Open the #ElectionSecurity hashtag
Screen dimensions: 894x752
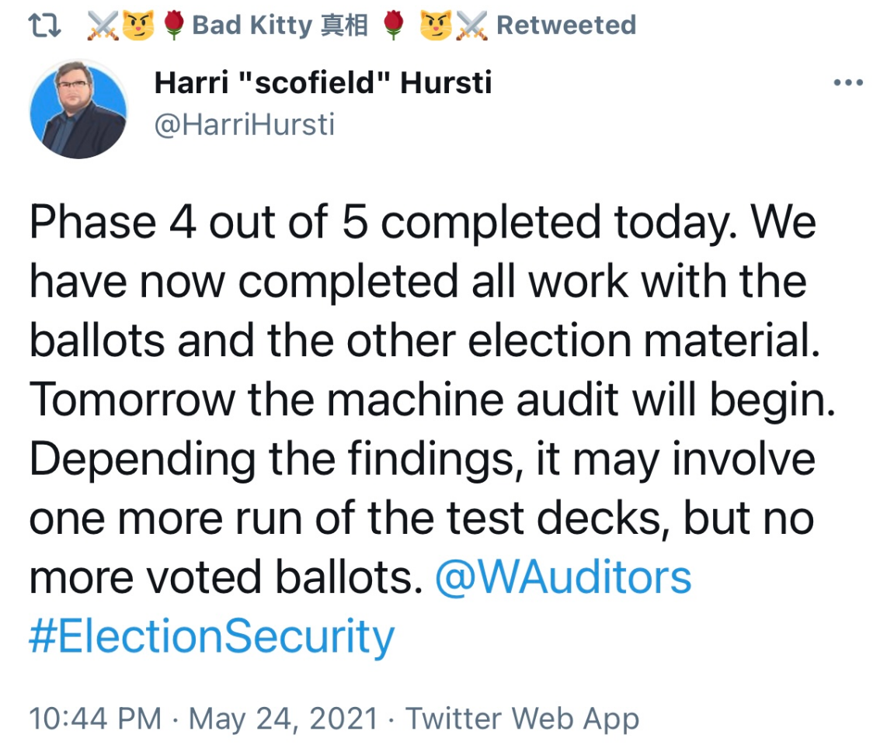click(x=211, y=637)
